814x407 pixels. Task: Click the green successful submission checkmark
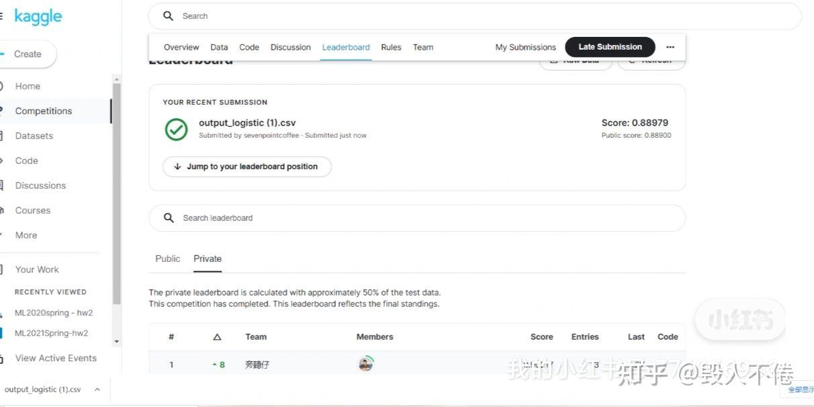point(175,129)
